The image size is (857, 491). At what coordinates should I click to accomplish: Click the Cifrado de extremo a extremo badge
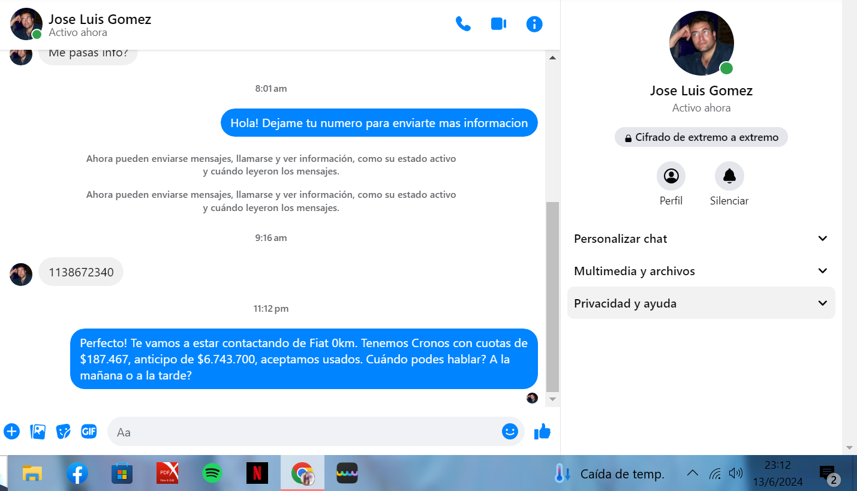(701, 137)
